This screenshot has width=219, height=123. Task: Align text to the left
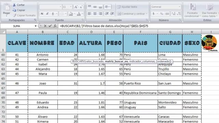tap(89, 14)
